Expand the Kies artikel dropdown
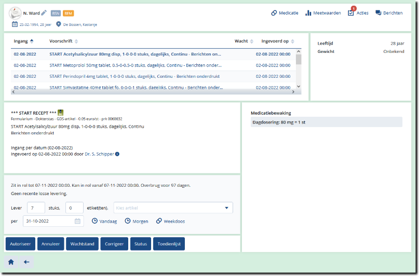Viewport: 419px width, 276px height. pyautogui.click(x=226, y=208)
